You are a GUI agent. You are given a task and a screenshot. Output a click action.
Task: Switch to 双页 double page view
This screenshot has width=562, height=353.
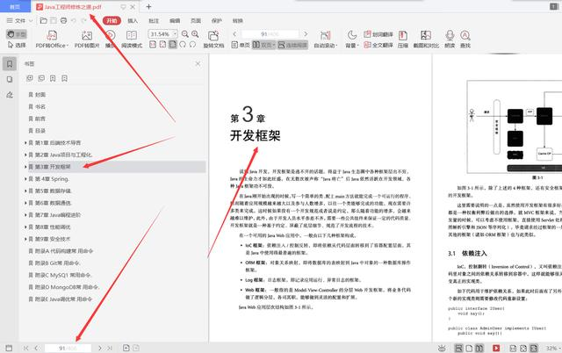click(x=263, y=45)
